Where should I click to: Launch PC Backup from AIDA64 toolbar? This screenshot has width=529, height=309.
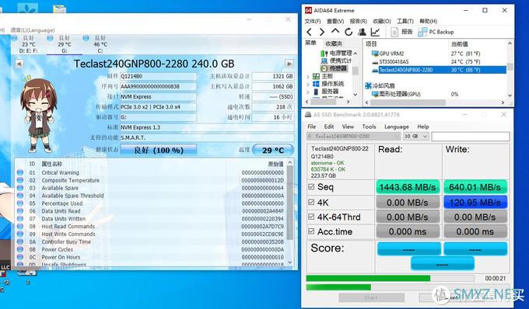point(436,32)
